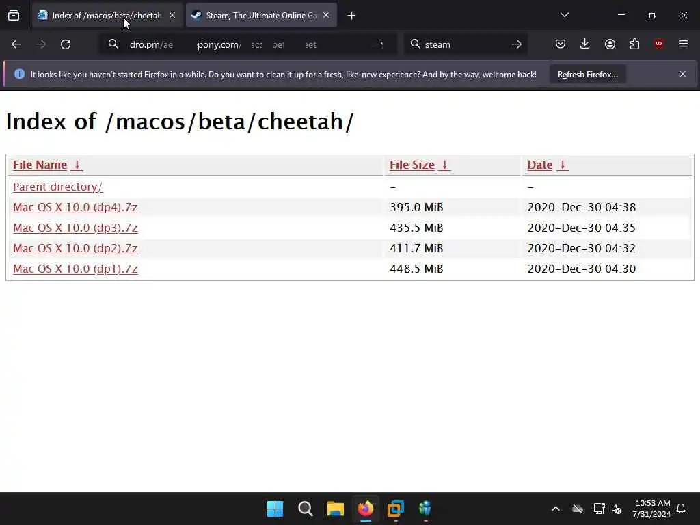Download Mac OS X 10.0 (dp1).7z

[x=75, y=269]
